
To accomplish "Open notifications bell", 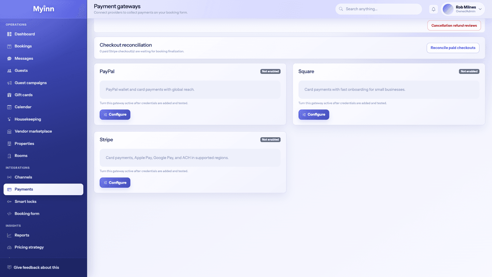I will coord(434,9).
